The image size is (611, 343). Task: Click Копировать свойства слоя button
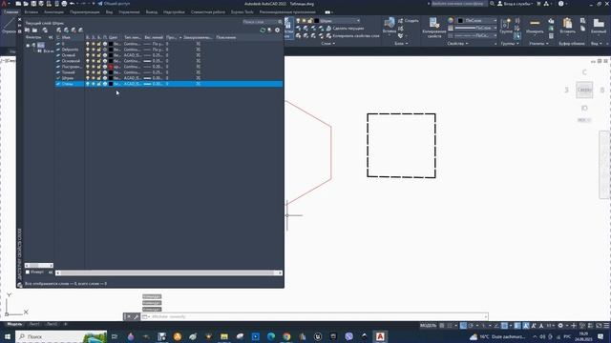point(352,36)
